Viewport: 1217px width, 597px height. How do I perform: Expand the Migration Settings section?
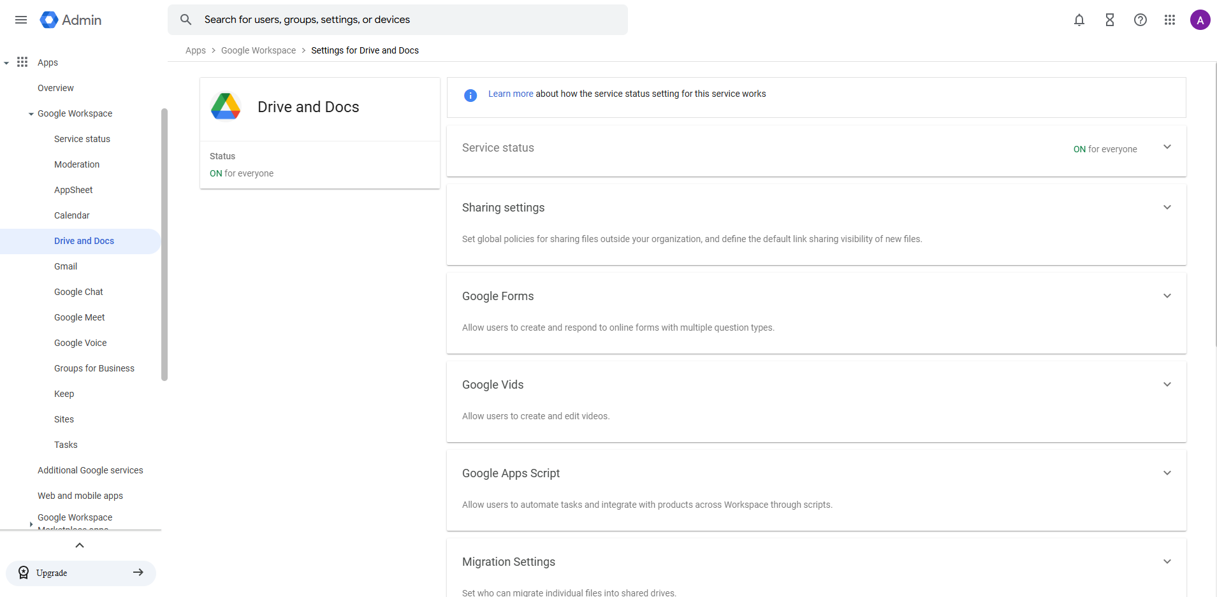coord(1167,561)
